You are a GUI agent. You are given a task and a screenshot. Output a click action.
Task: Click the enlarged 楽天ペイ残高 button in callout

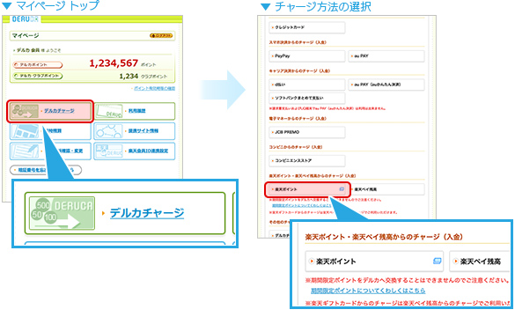[x=480, y=262]
